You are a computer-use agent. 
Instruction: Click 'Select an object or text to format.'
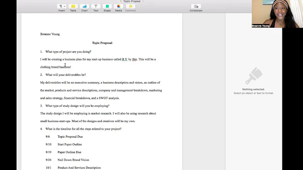pos(253,93)
